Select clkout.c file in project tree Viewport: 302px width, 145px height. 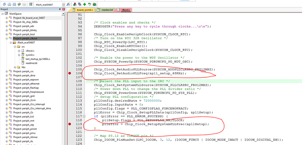click(x=30, y=51)
